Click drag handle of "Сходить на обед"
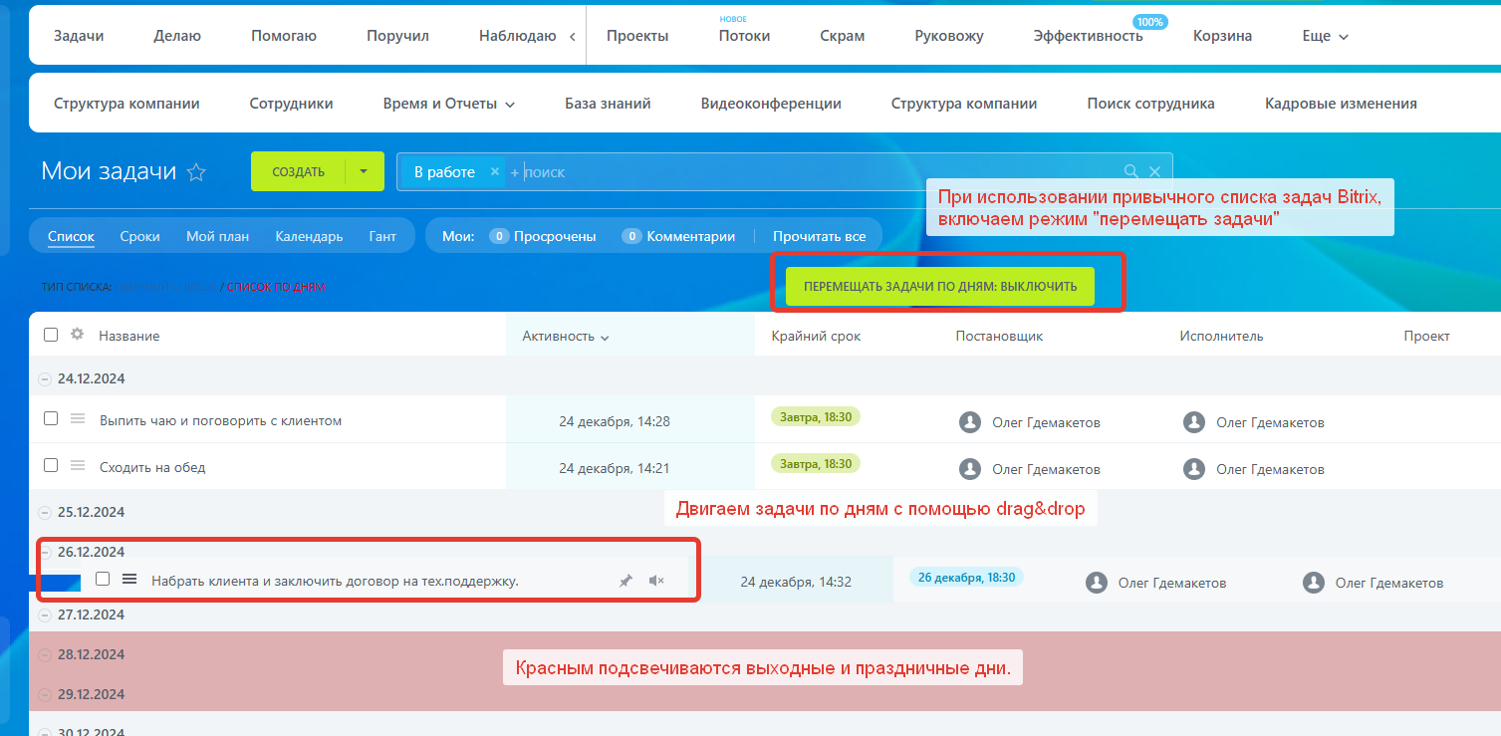This screenshot has height=736, width=1501. point(78,465)
